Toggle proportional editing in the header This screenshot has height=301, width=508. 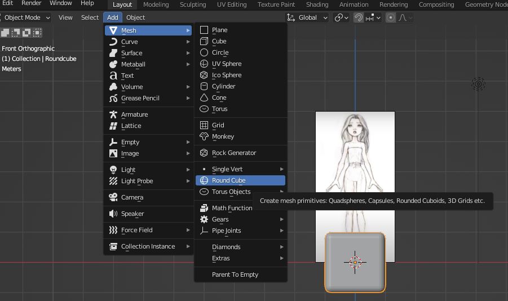tap(391, 17)
